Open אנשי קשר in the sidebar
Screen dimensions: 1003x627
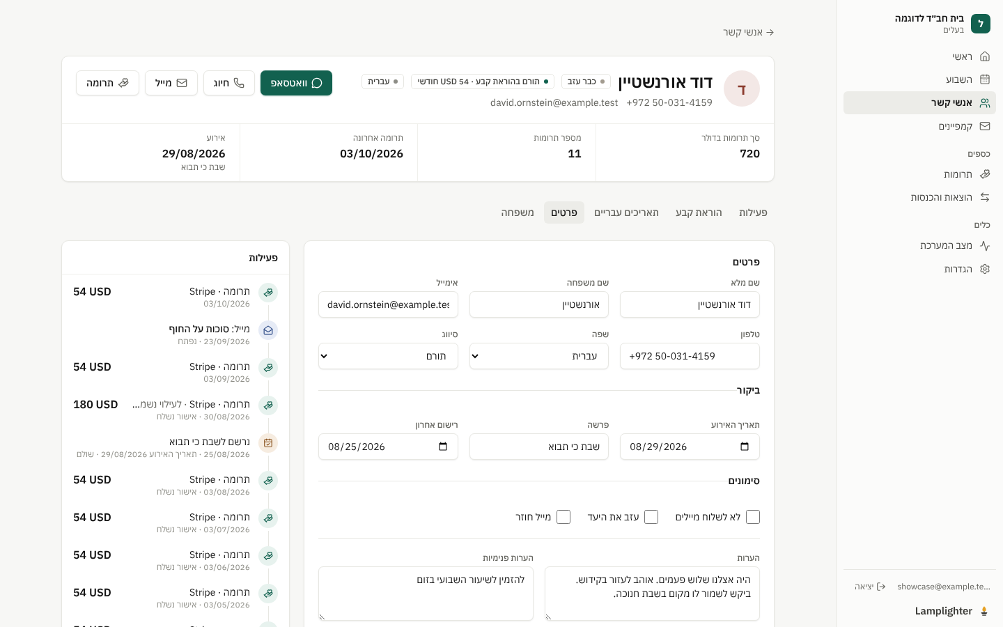(x=919, y=102)
